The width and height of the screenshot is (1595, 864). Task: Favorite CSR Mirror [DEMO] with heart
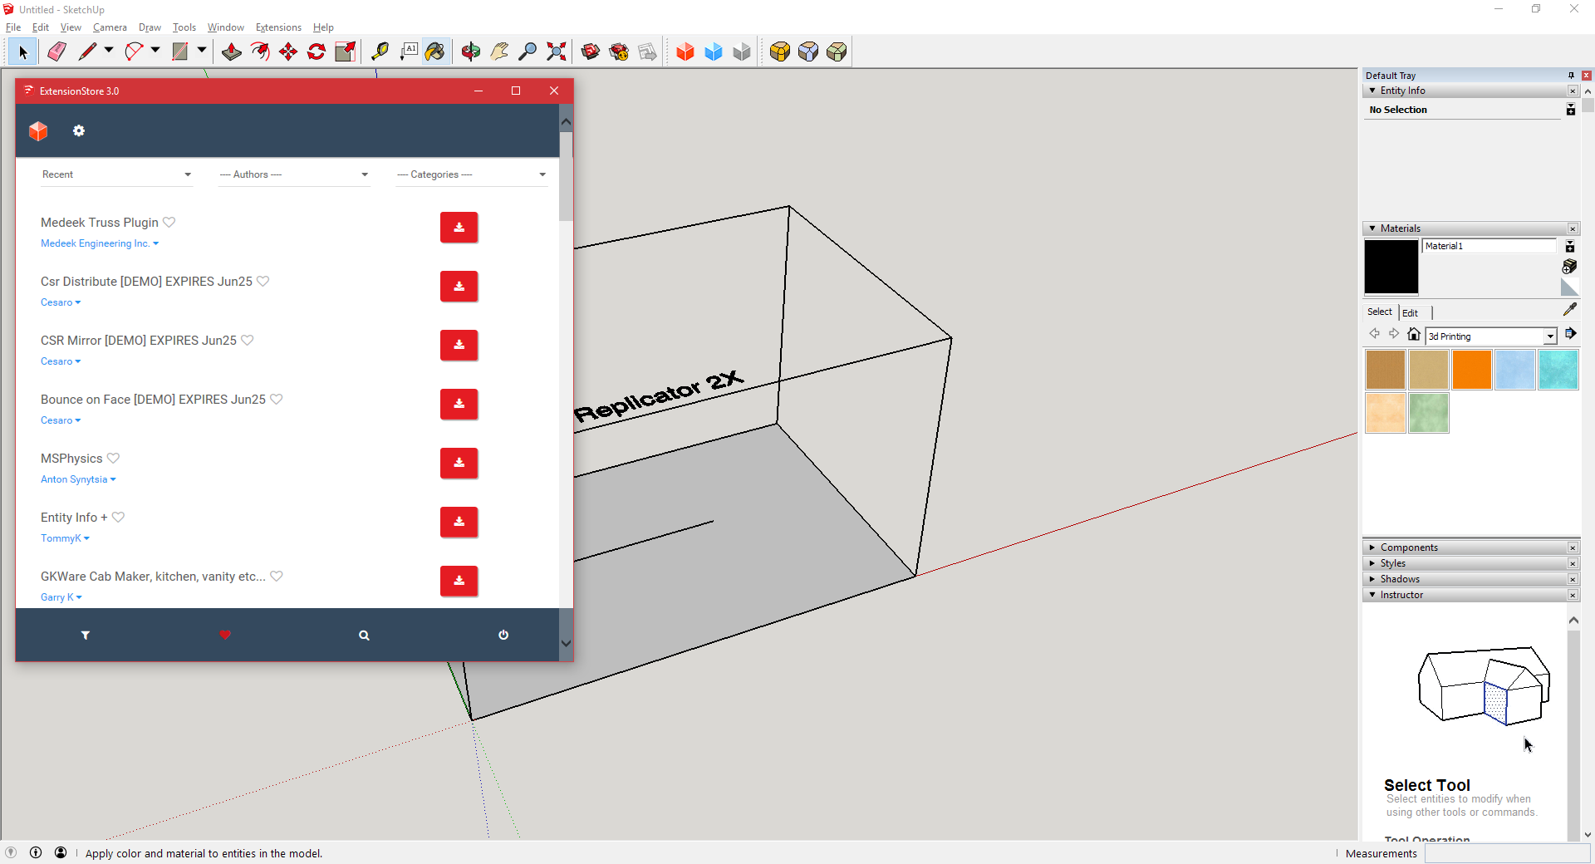[x=248, y=341]
